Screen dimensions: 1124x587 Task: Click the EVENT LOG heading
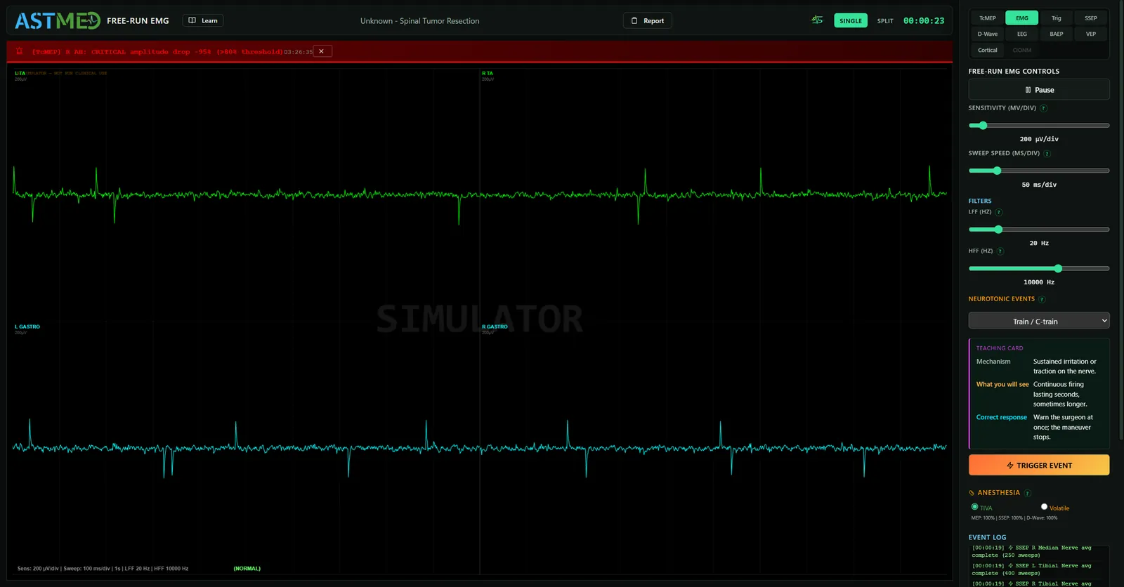987,537
